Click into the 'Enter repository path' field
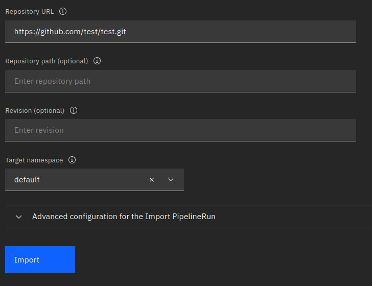Image resolution: width=372 pixels, height=286 pixels. [180, 81]
